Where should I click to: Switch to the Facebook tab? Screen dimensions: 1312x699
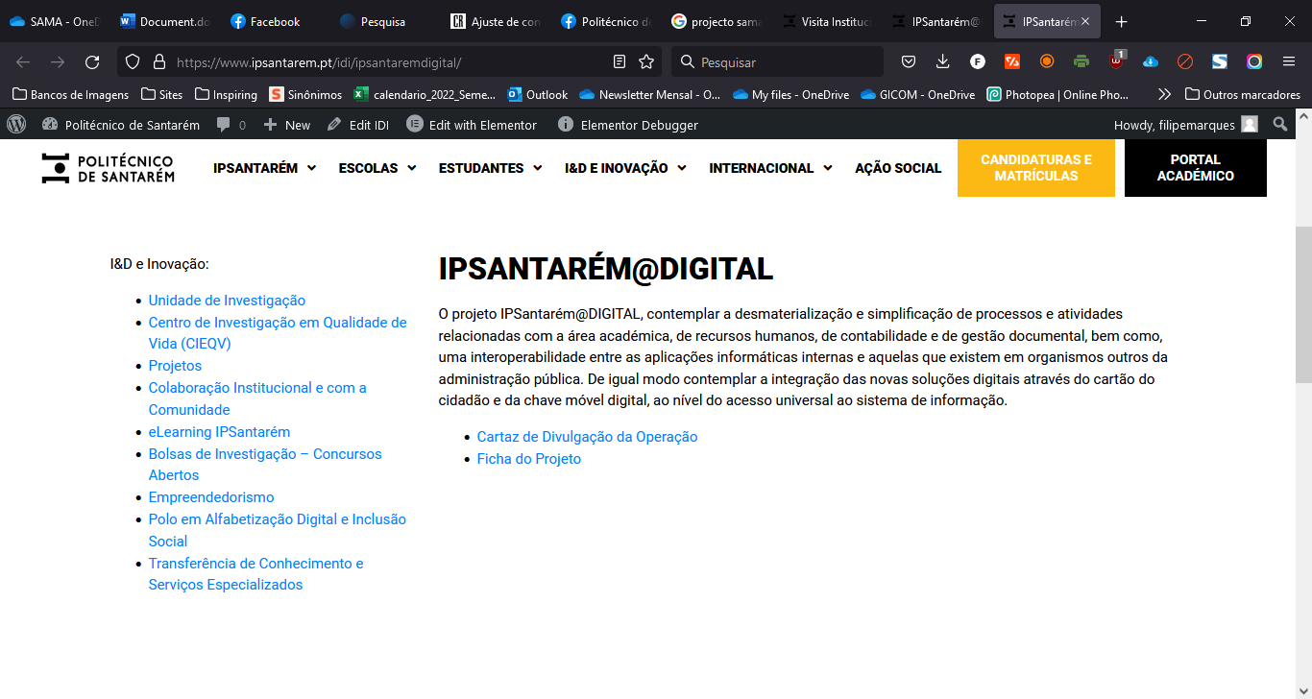(x=275, y=21)
